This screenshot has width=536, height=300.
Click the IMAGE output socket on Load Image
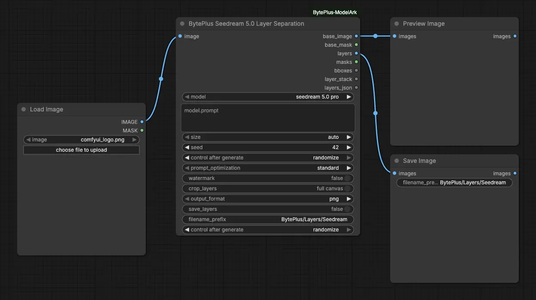tap(142, 122)
